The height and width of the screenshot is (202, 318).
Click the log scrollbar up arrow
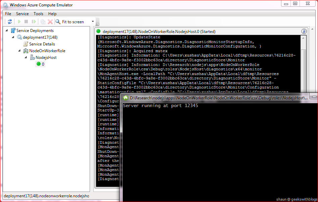click(x=303, y=38)
